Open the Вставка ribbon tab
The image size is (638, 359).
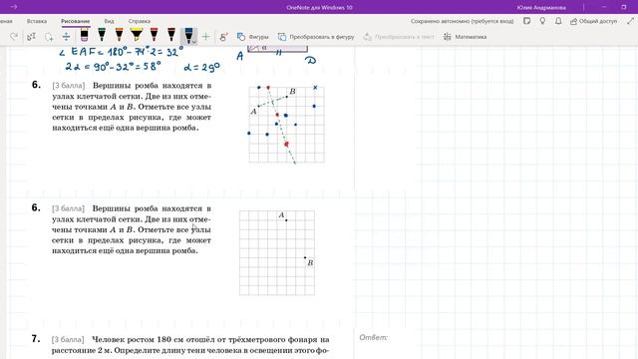tap(37, 21)
